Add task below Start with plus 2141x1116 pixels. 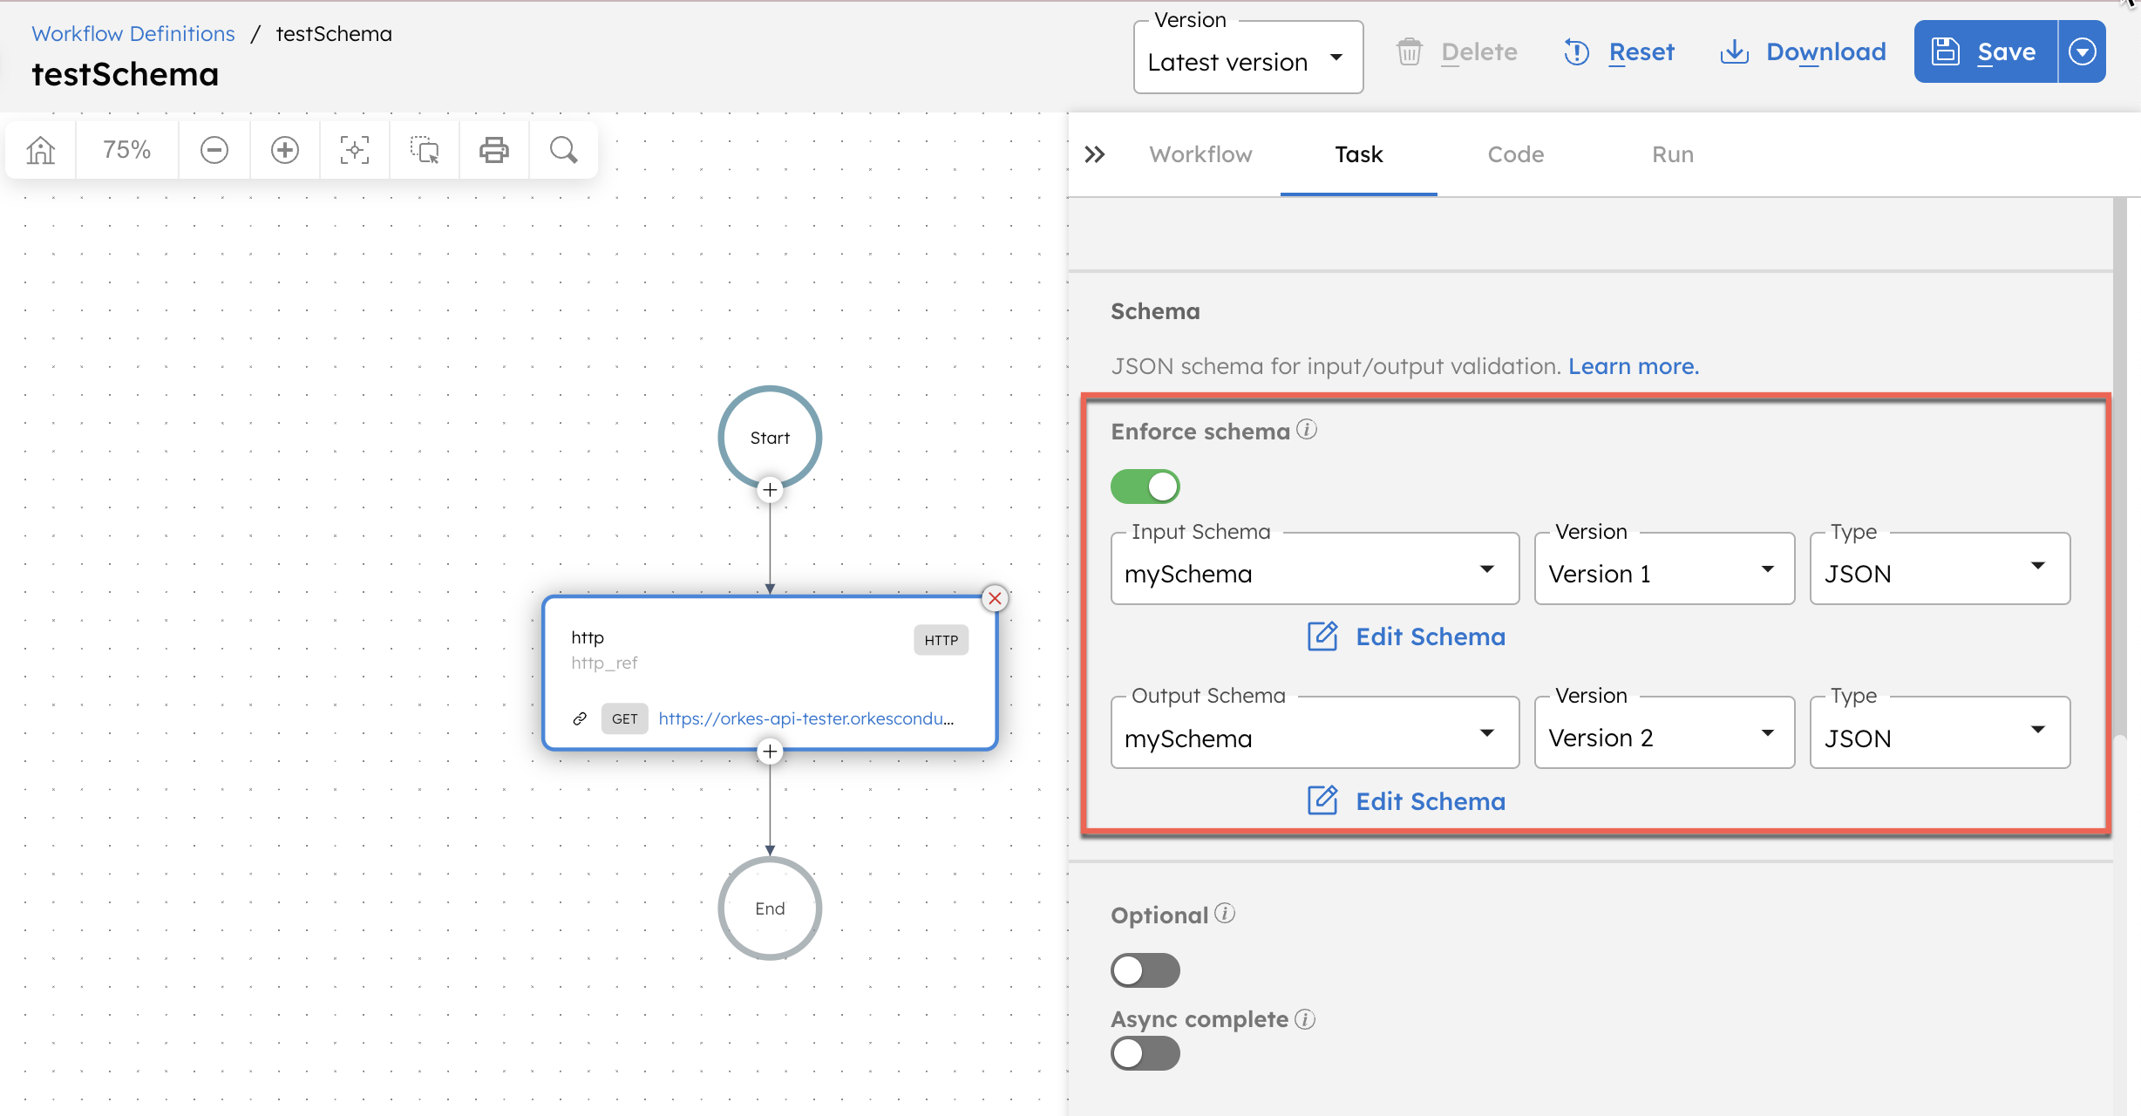click(x=770, y=490)
